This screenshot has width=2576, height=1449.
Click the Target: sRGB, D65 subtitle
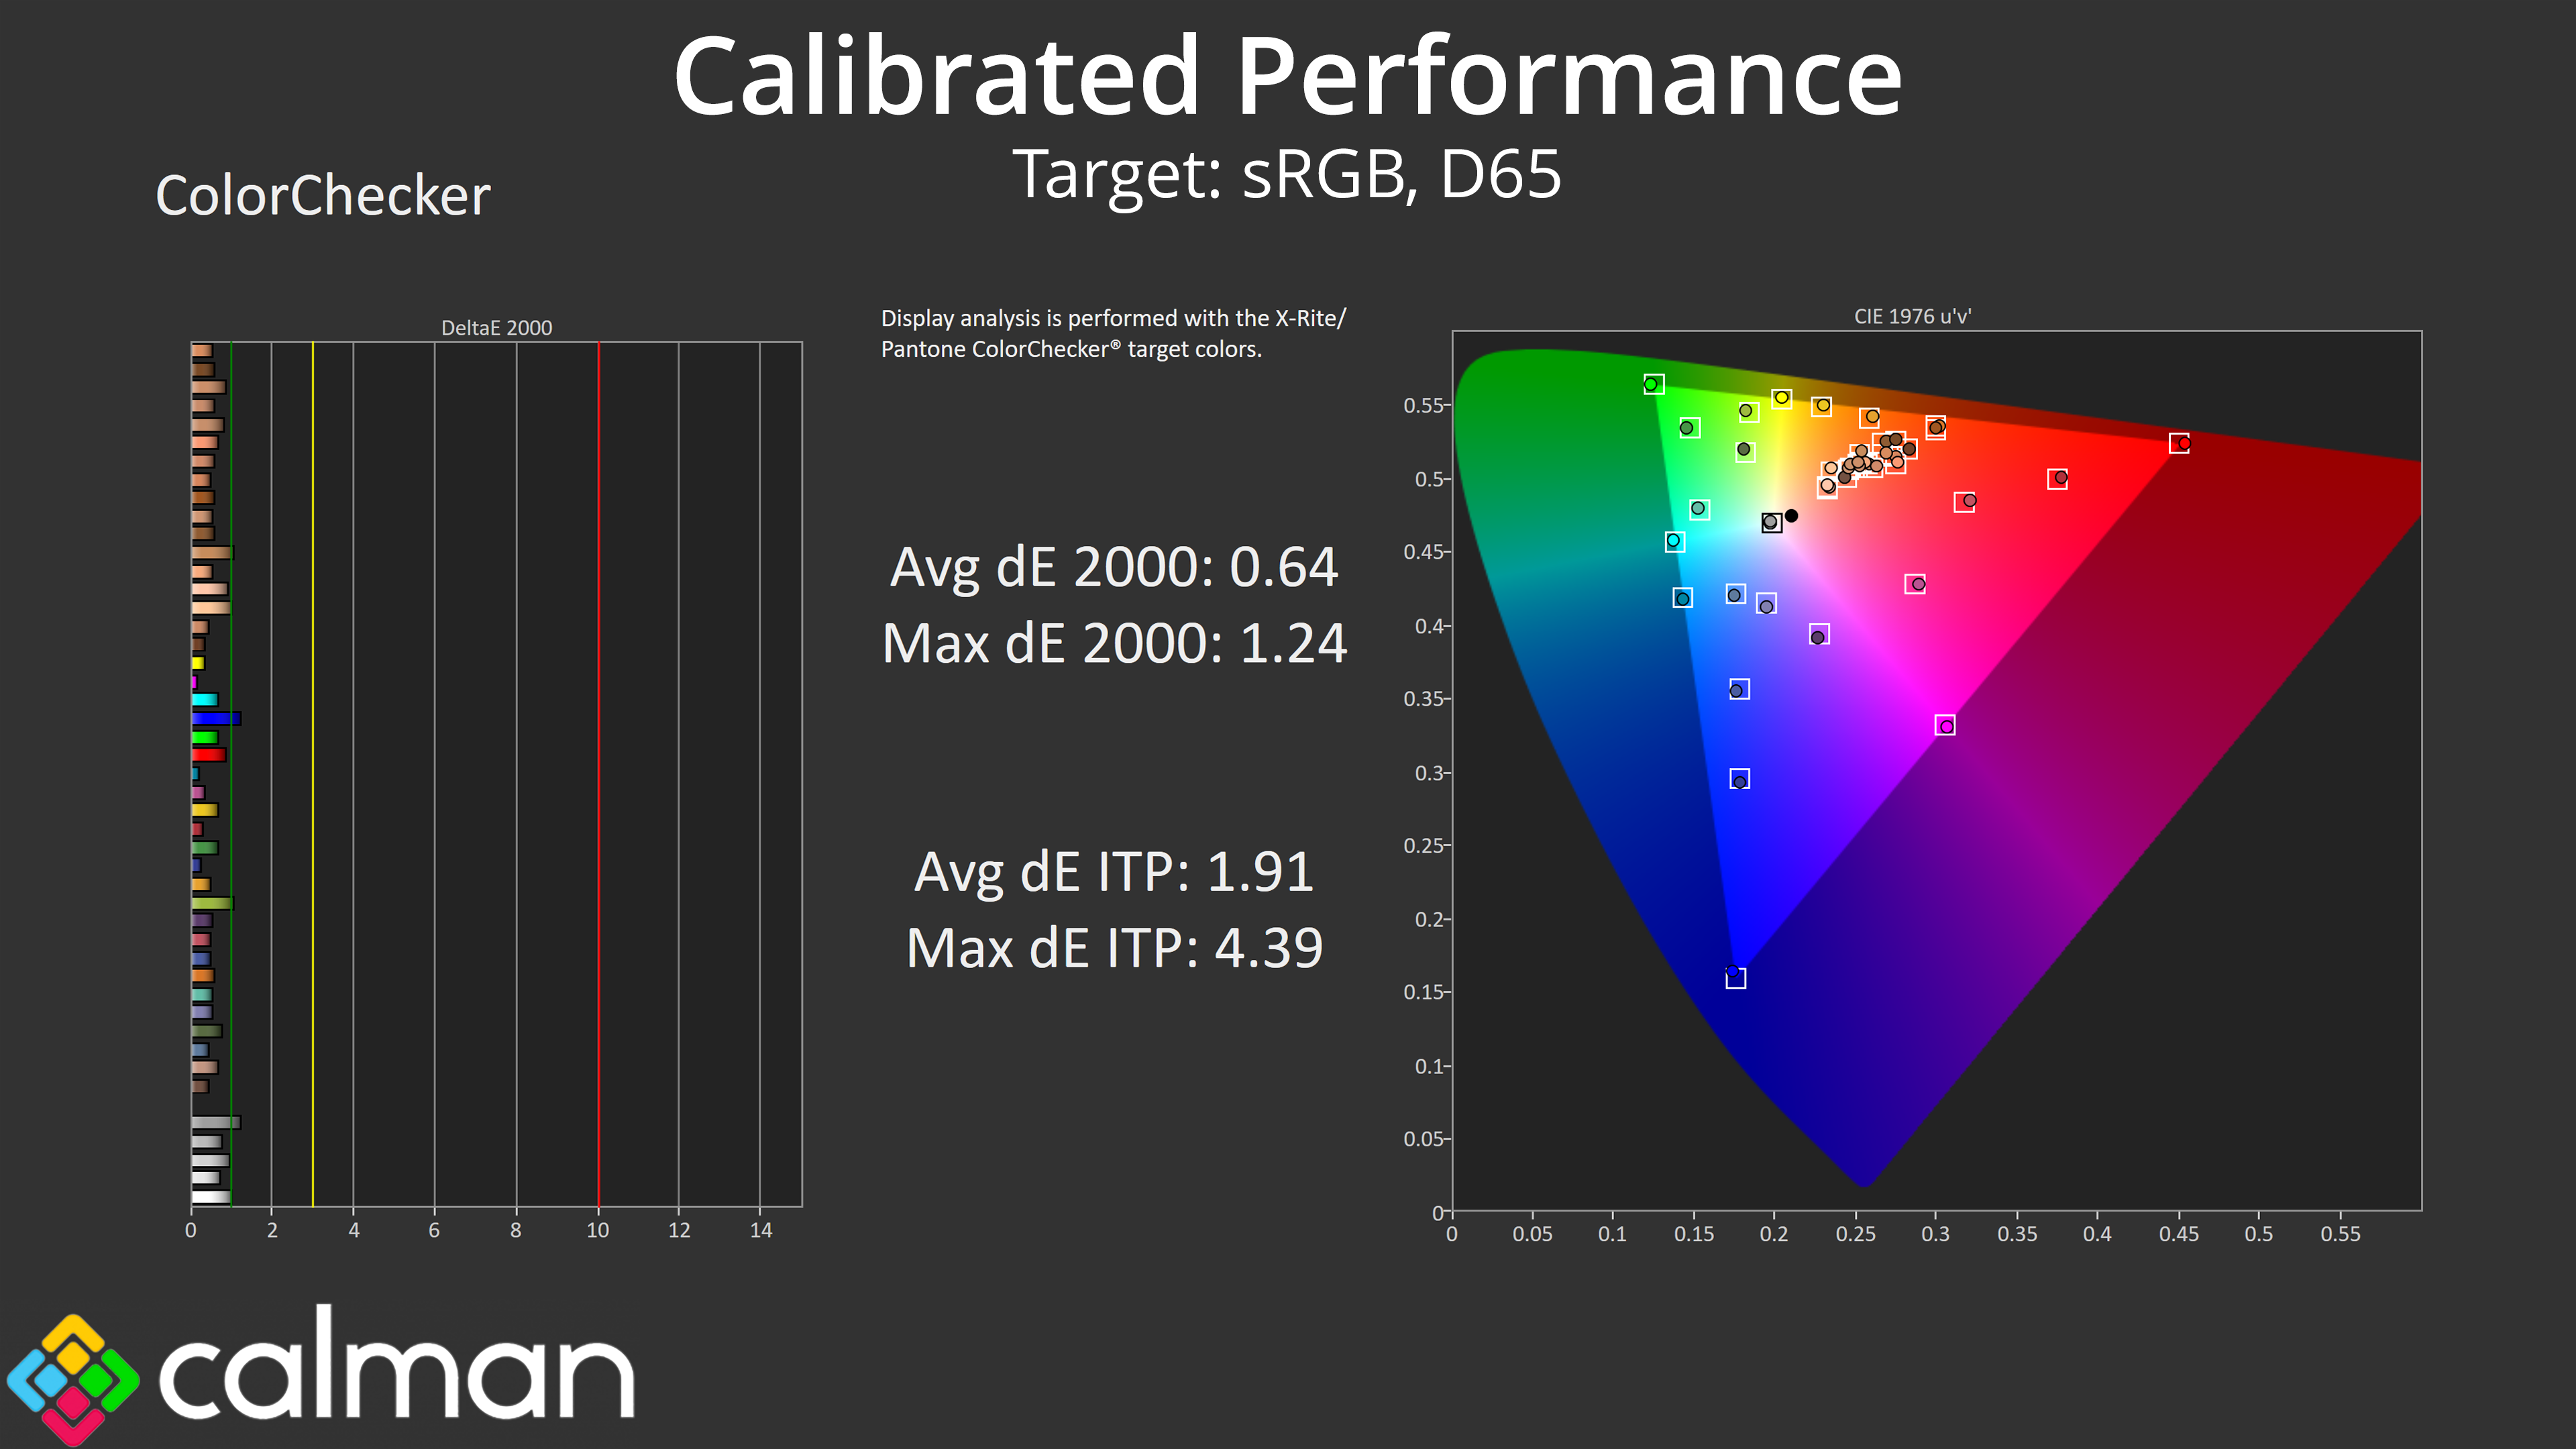coord(1287,174)
